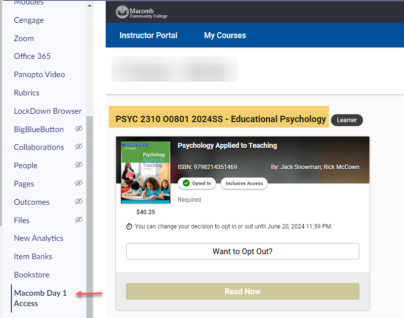Open Files navigation link

tap(22, 221)
